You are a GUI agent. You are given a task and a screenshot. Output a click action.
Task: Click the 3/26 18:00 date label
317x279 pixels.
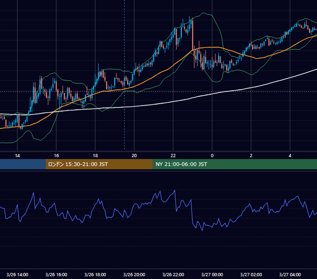(x=95, y=274)
